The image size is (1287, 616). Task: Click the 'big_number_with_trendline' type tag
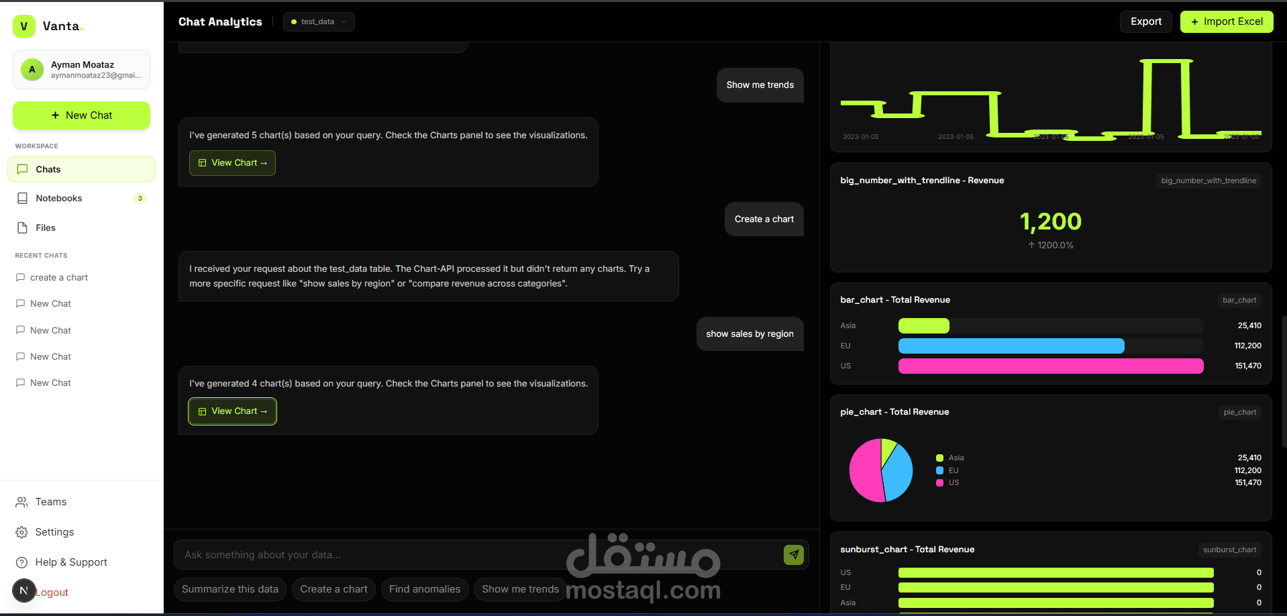coord(1208,181)
